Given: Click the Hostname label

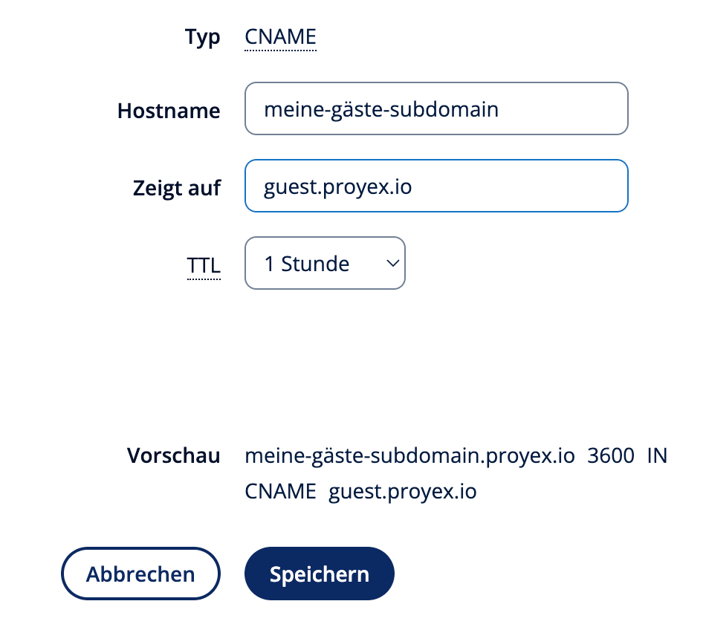Looking at the screenshot, I should point(169,111).
